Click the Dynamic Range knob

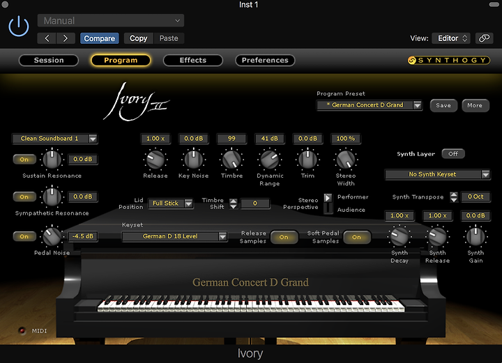click(270, 160)
